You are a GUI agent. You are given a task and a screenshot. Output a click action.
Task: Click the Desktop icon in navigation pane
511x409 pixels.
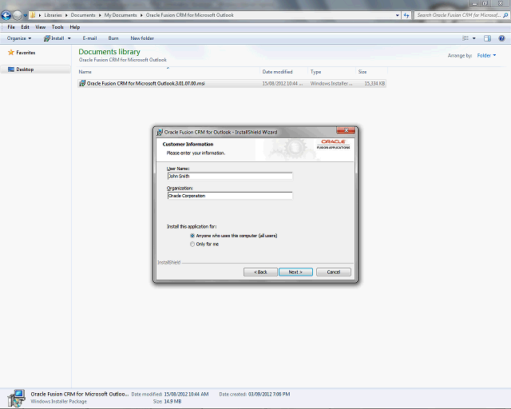11,69
